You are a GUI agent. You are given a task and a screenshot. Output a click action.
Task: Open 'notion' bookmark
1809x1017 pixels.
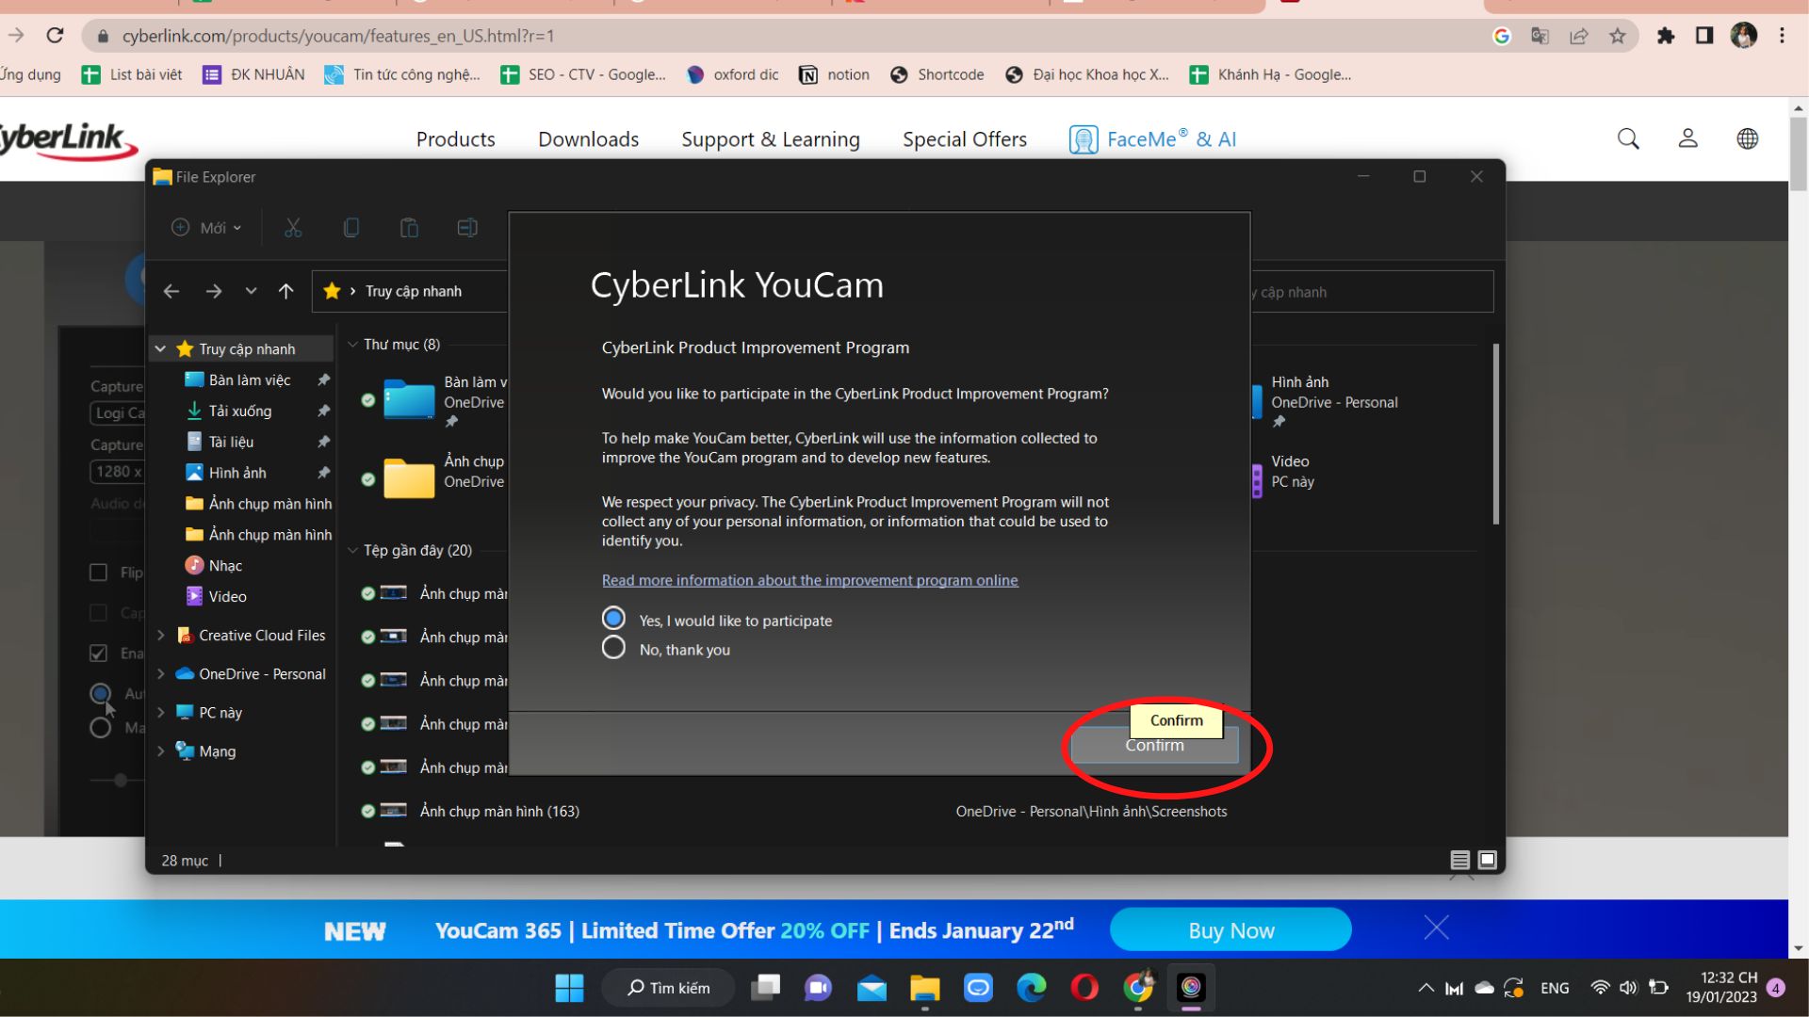(835, 74)
